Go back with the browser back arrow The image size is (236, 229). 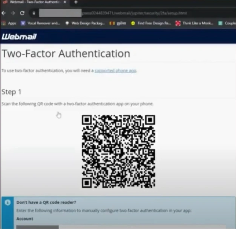pyautogui.click(x=4, y=13)
